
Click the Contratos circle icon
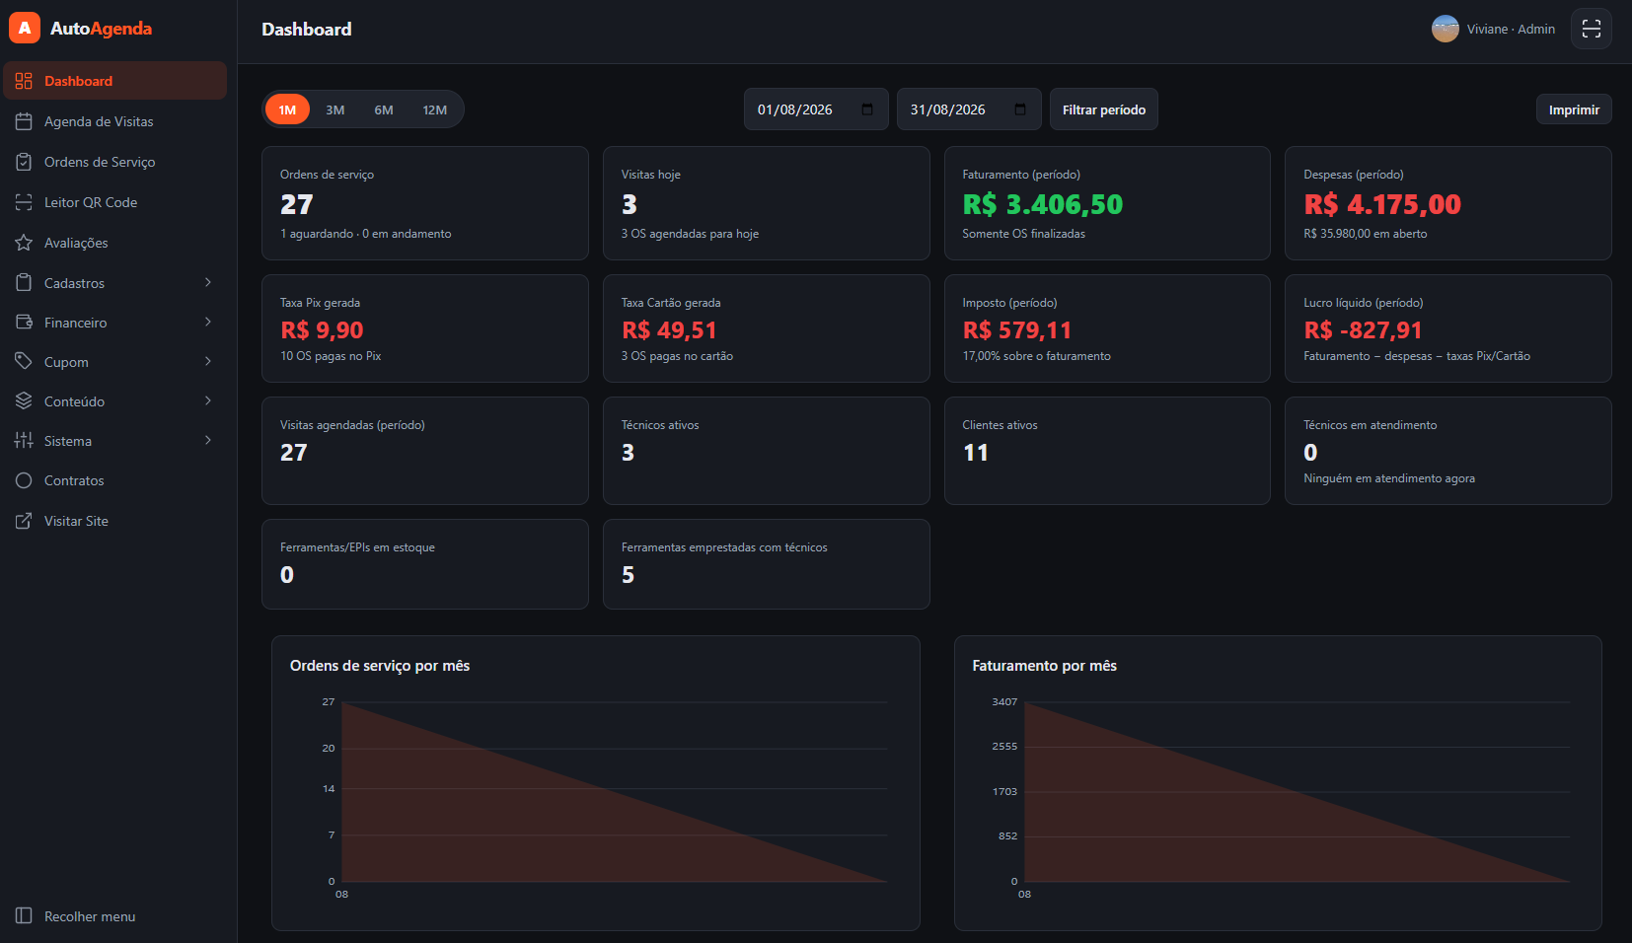[24, 480]
